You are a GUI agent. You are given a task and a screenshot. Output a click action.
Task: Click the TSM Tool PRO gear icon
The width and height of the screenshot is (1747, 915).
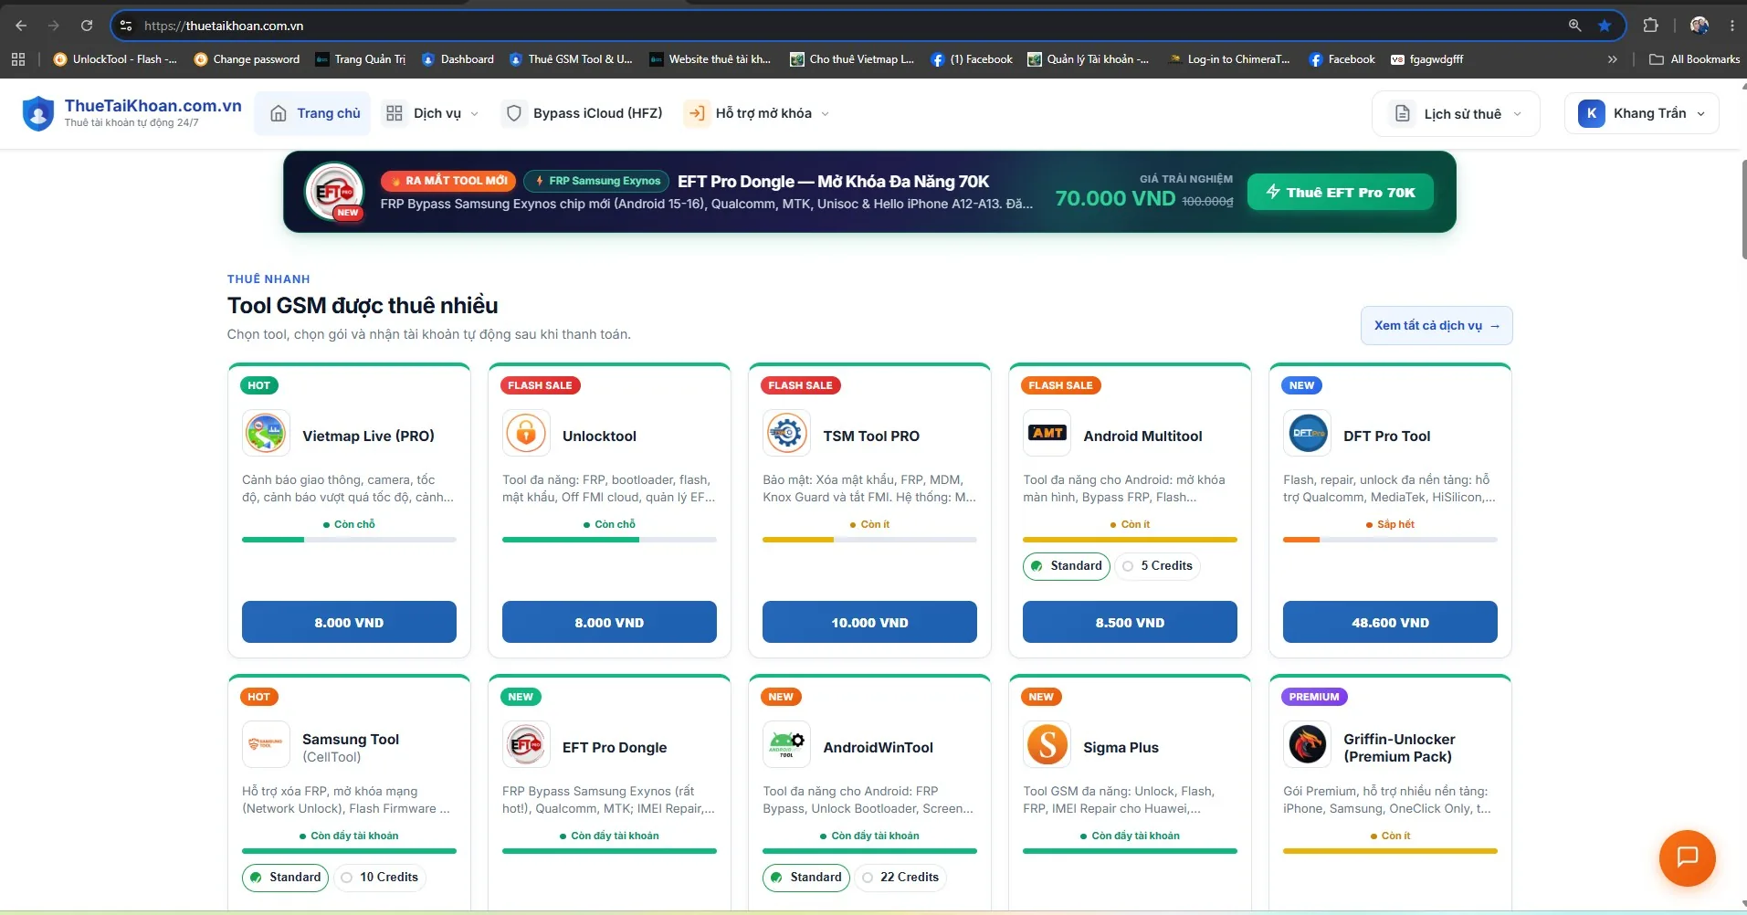[786, 433]
